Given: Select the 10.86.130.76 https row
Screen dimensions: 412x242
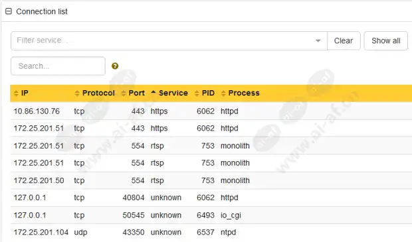Looking at the screenshot, I should 211,111.
